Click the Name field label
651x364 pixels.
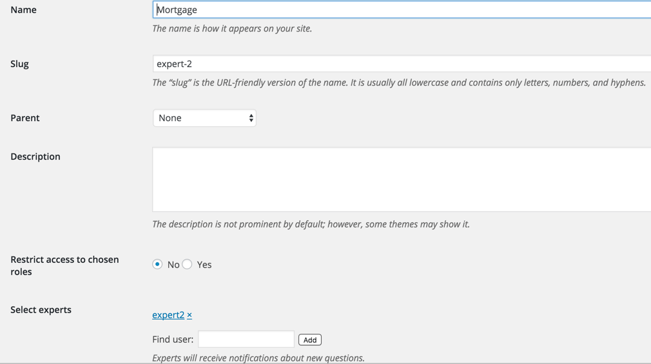23,10
